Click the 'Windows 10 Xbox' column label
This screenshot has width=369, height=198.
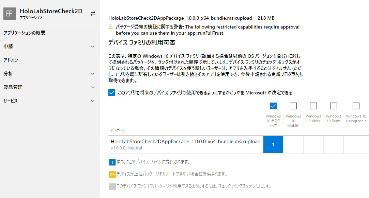[x=313, y=119]
